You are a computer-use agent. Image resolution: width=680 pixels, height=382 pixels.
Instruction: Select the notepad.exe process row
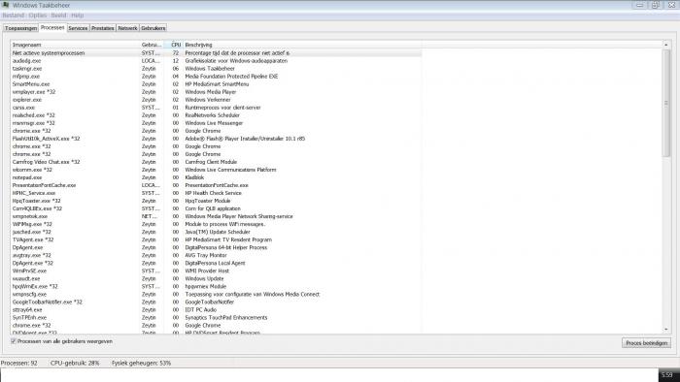coord(216,177)
